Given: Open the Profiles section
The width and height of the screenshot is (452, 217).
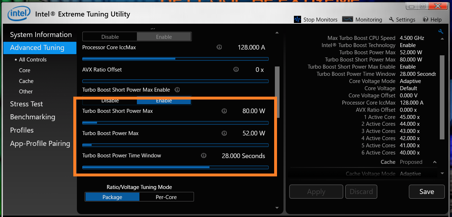Looking at the screenshot, I should coord(22,130).
